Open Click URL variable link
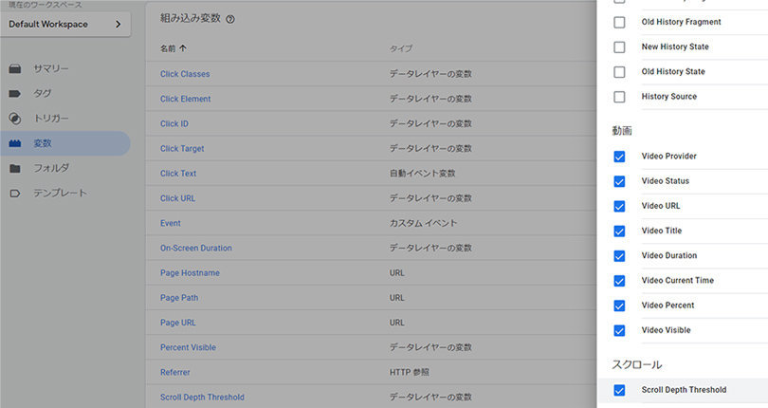The image size is (768, 408). click(x=177, y=198)
